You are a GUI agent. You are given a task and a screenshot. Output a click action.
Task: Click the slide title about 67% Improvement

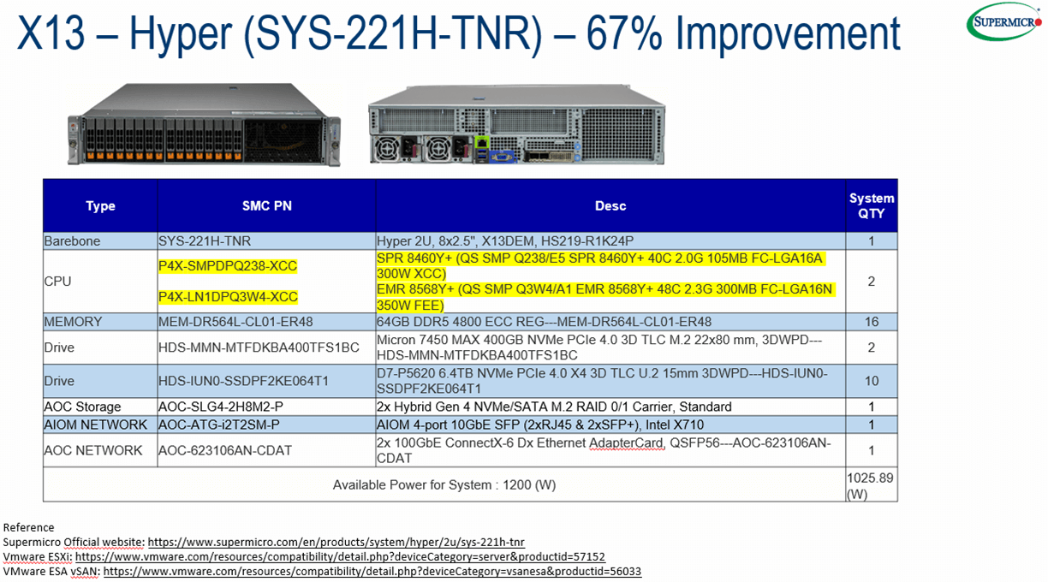click(x=459, y=34)
